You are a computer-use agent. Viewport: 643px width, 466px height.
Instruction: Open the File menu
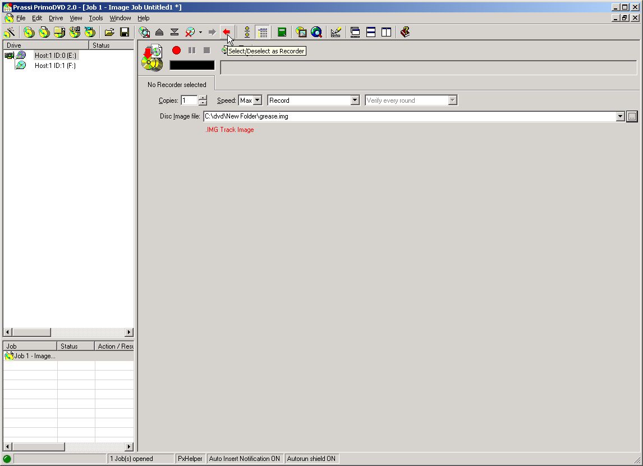coord(21,18)
